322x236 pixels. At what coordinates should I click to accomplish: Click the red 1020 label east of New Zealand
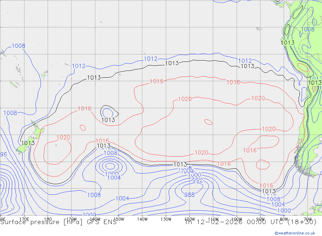(x=63, y=137)
